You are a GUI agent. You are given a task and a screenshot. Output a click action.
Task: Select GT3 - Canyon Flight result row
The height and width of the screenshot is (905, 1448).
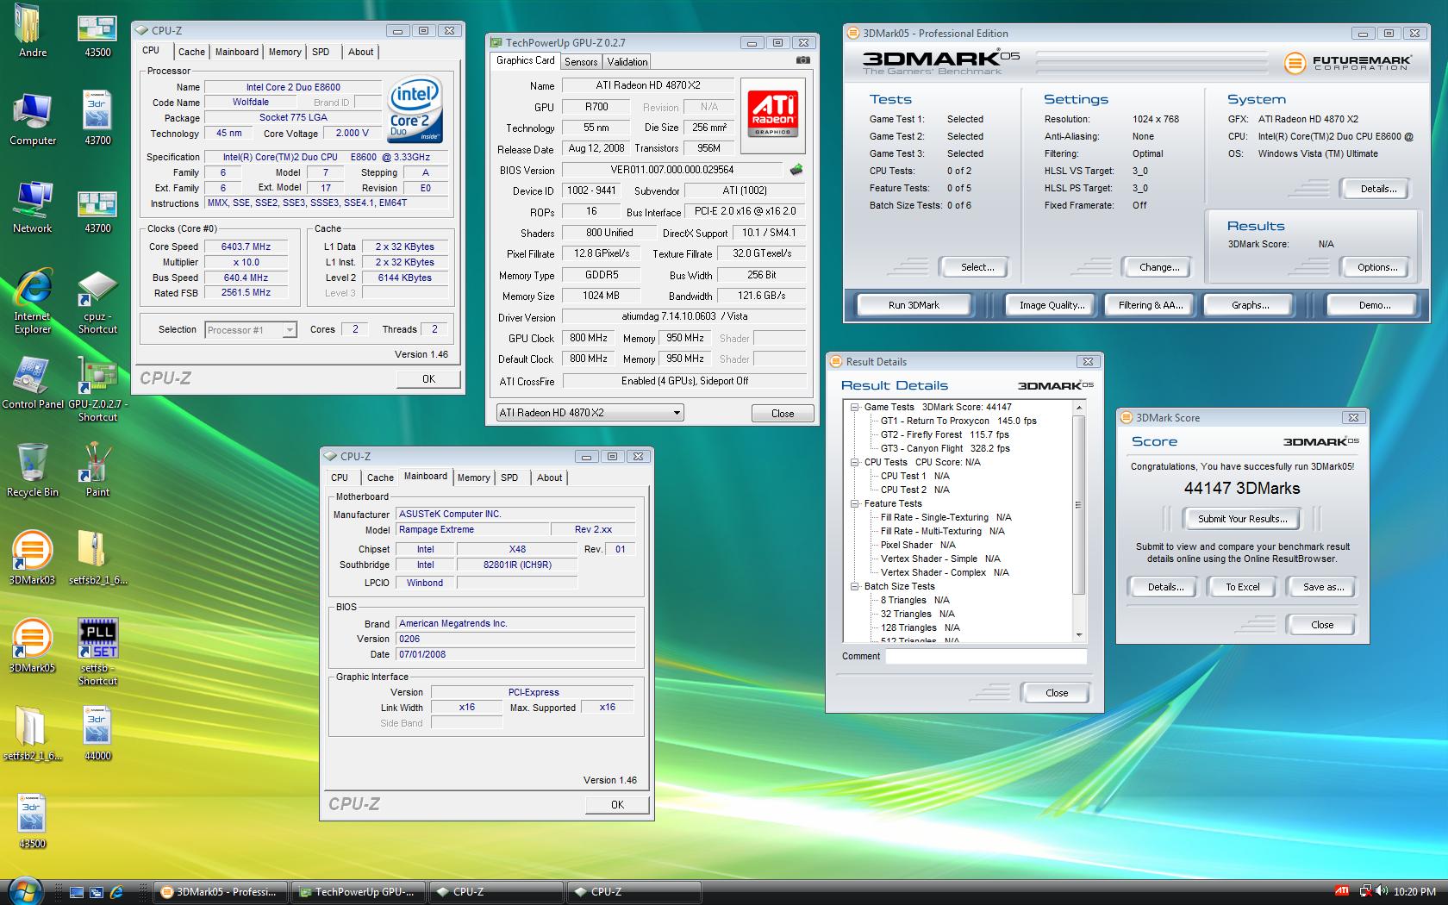pos(945,448)
